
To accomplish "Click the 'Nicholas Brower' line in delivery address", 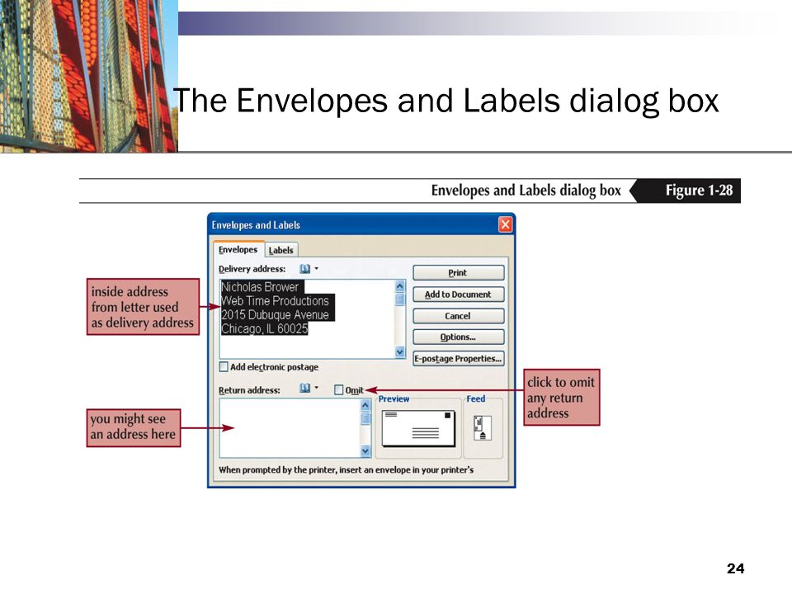I will pyautogui.click(x=260, y=287).
